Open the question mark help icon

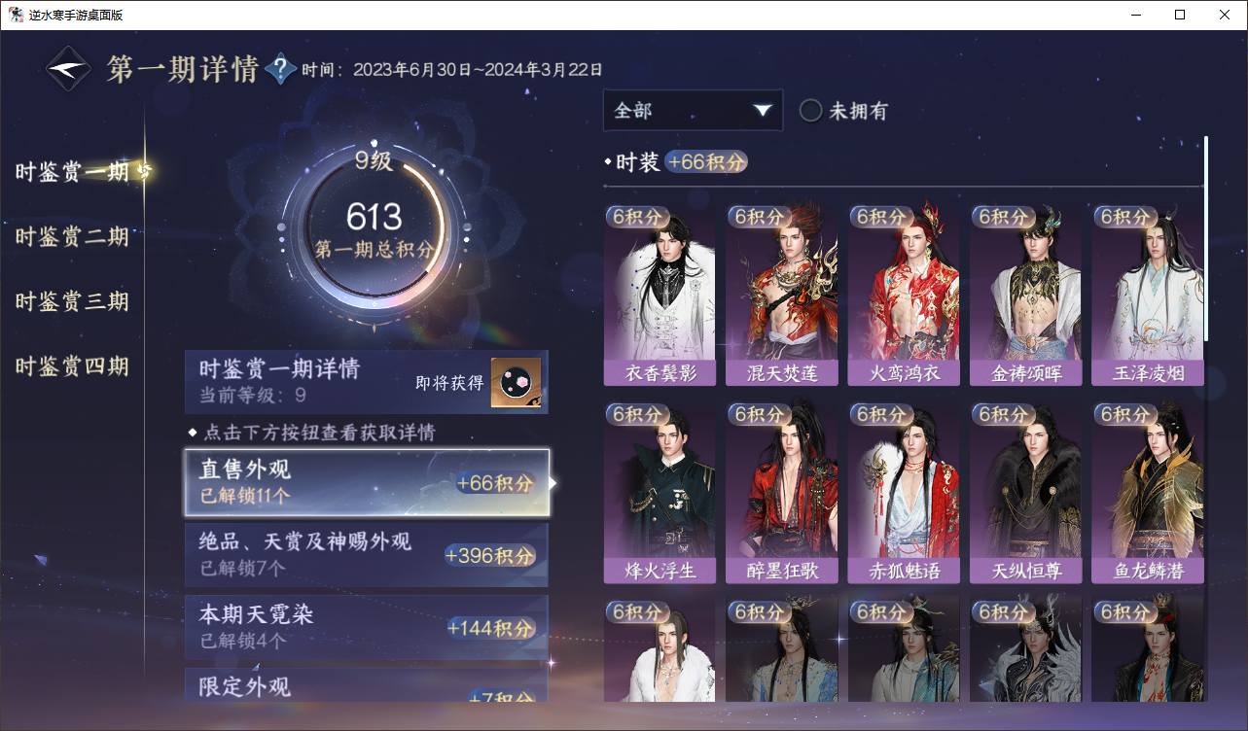click(x=280, y=69)
